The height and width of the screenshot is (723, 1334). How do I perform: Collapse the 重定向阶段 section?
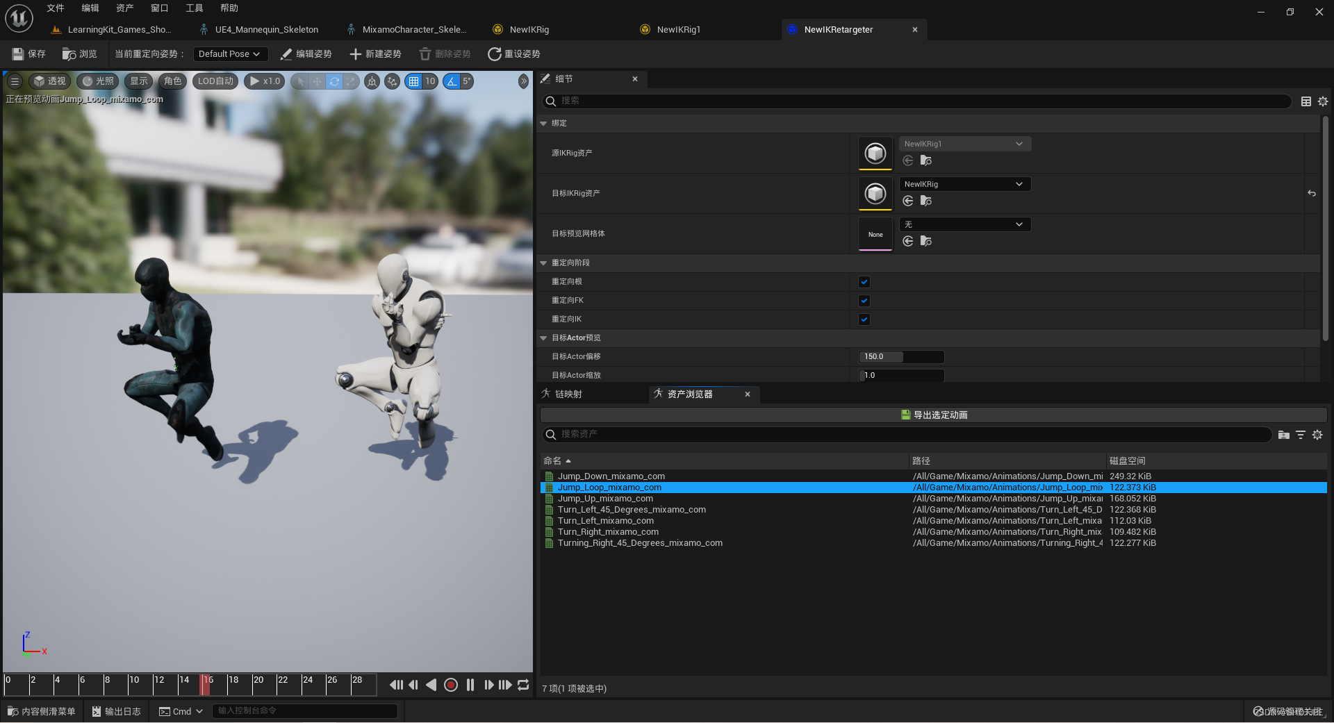pyautogui.click(x=543, y=263)
